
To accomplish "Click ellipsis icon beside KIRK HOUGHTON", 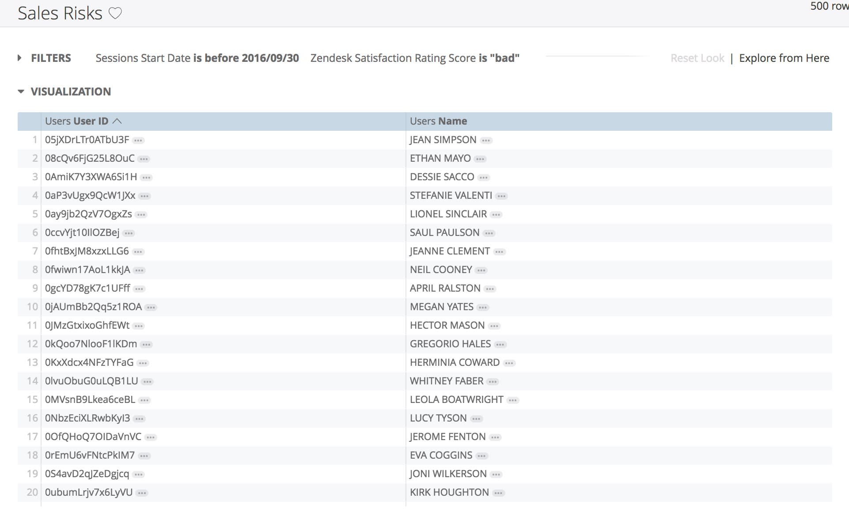I will tap(498, 493).
